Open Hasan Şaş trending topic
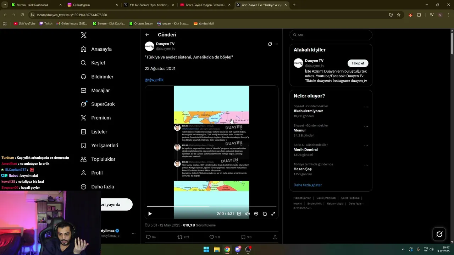This screenshot has width=454, height=255. click(x=303, y=169)
